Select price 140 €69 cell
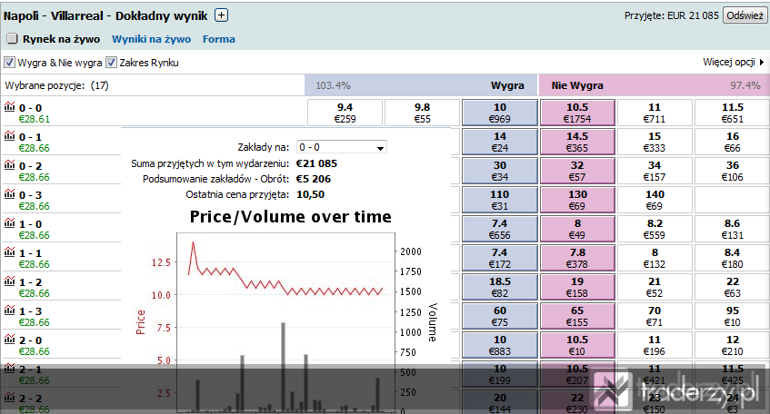The width and height of the screenshot is (770, 414). click(655, 200)
